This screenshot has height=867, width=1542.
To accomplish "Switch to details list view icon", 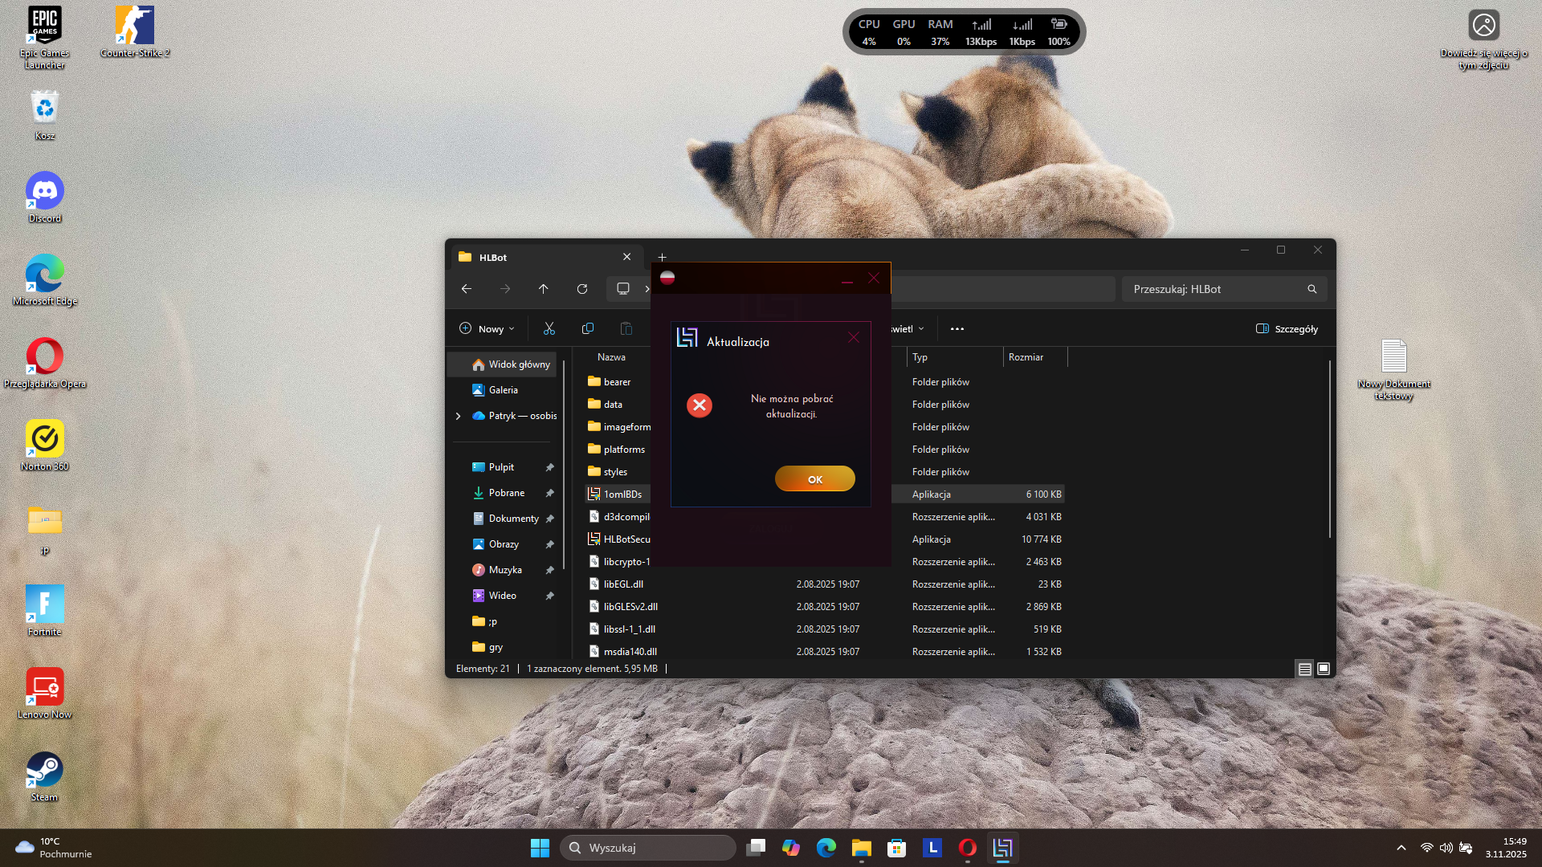I will coord(1305,669).
